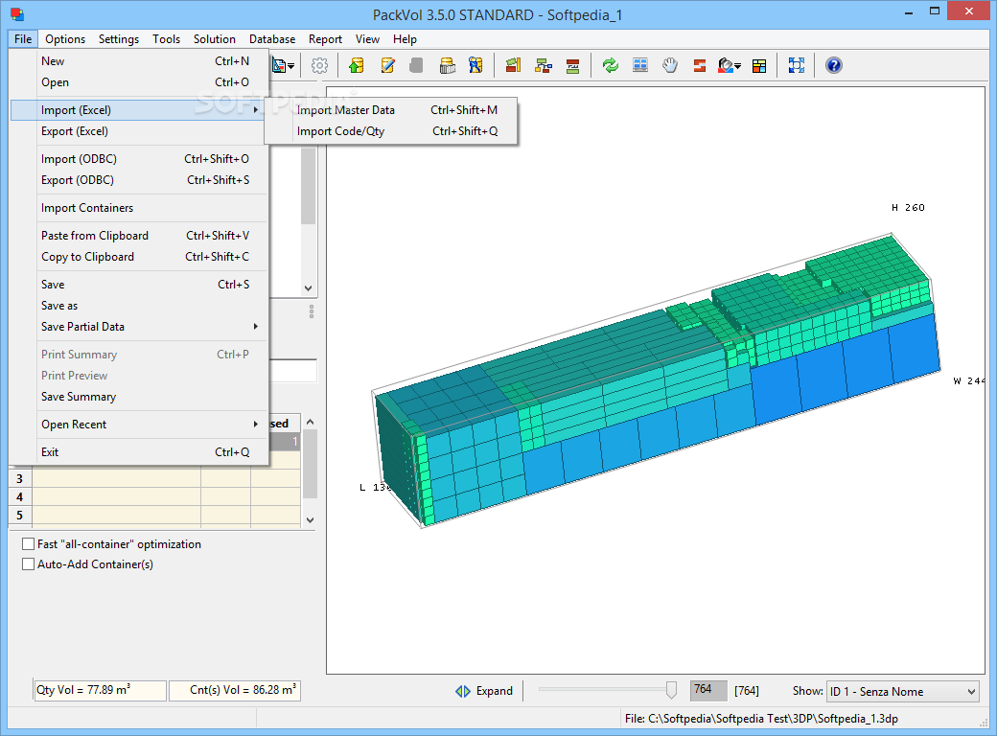
Task: Select Import Containers menu entry
Action: pos(139,208)
